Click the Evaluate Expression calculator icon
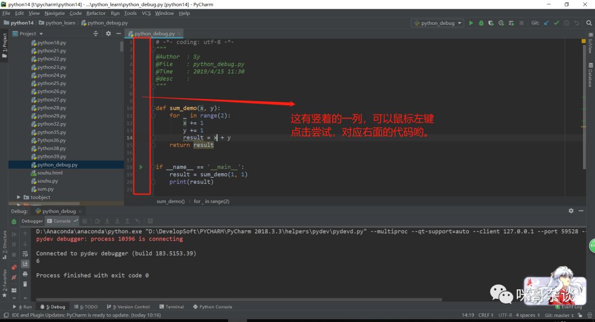The width and height of the screenshot is (595, 322). point(150,221)
